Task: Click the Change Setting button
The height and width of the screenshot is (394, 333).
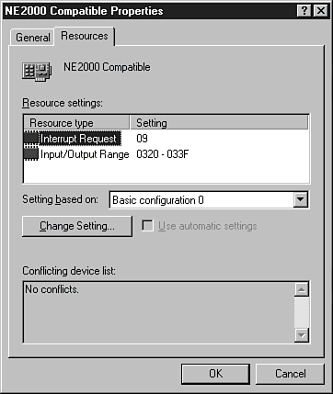Action: [77, 226]
